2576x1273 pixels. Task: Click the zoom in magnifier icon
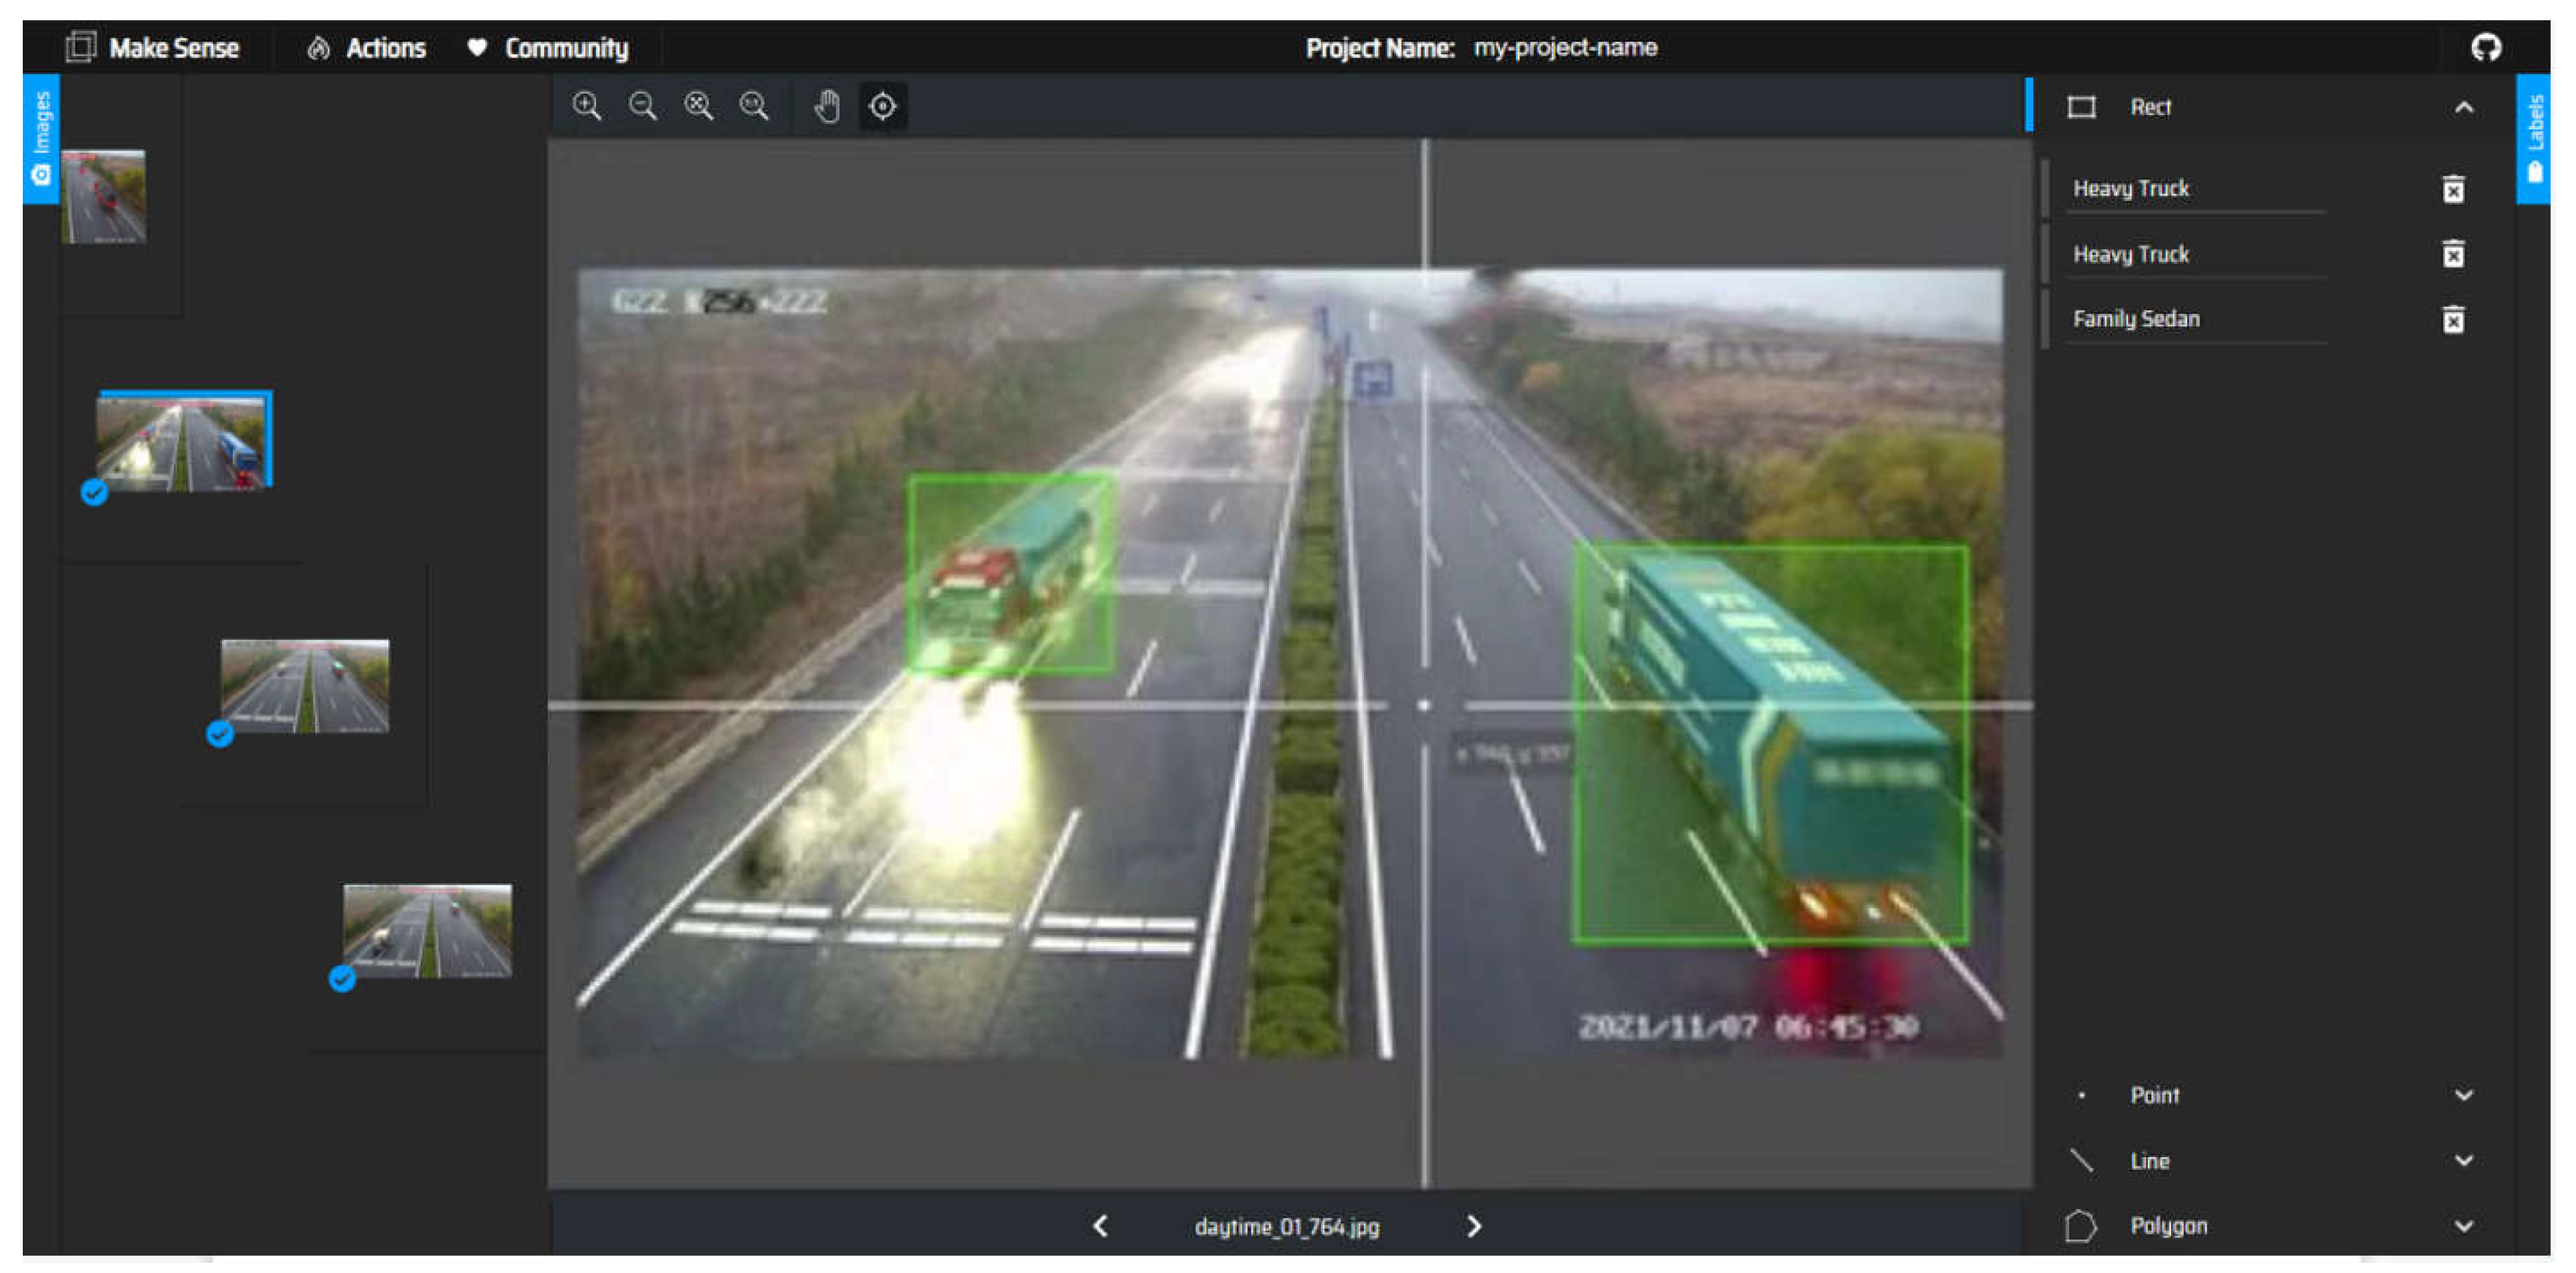pos(587,106)
